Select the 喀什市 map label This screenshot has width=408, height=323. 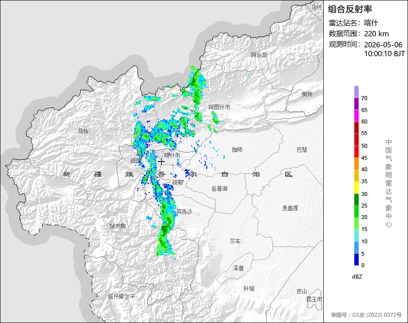[x=172, y=155]
